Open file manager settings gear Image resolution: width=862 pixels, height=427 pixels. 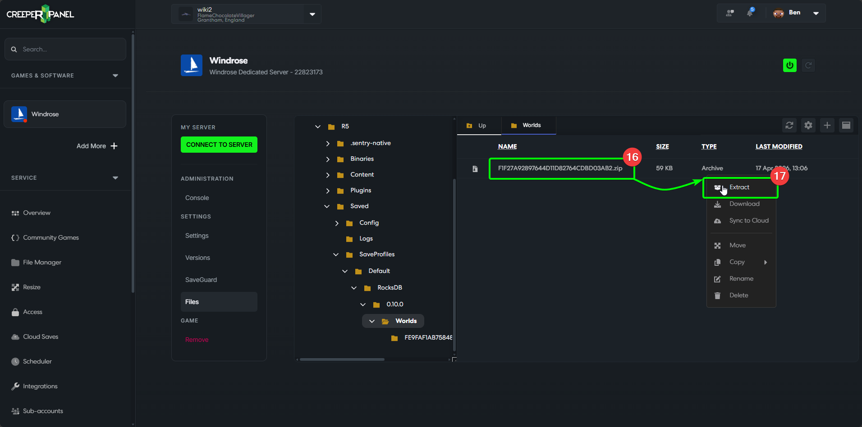808,125
